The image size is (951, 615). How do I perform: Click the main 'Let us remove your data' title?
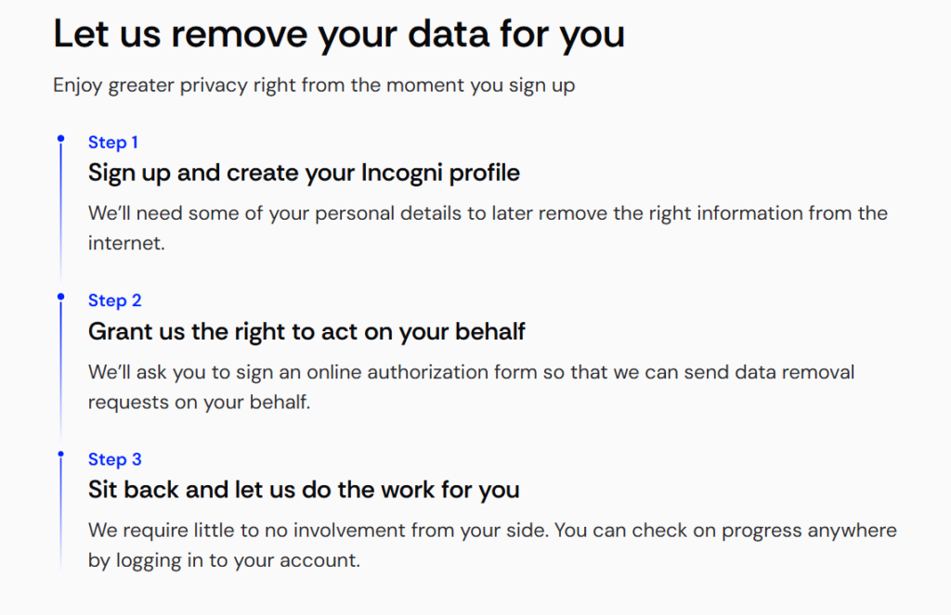(x=339, y=34)
